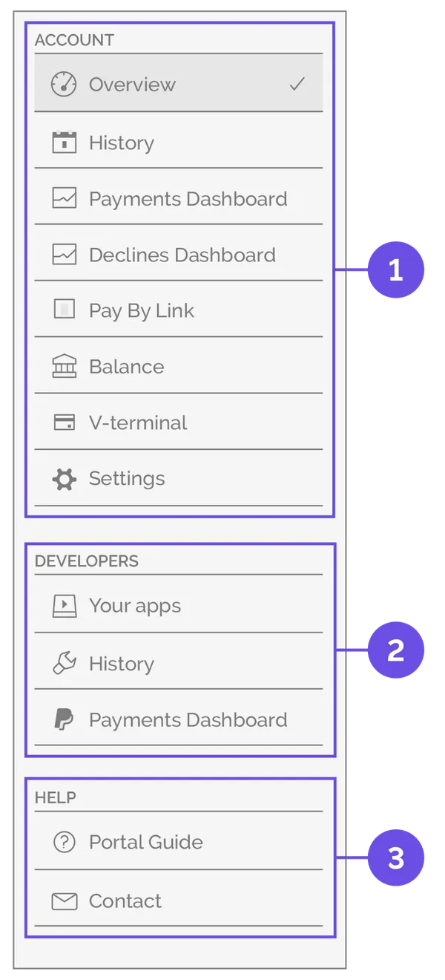Viewport: 445px width, 980px height.
Task: Click the Your apps icon under Developers
Action: (63, 604)
